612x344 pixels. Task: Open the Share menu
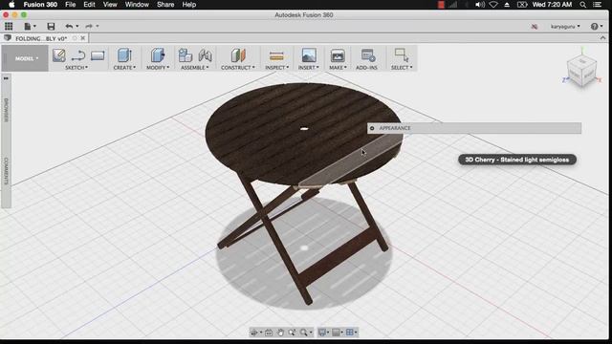click(x=165, y=5)
